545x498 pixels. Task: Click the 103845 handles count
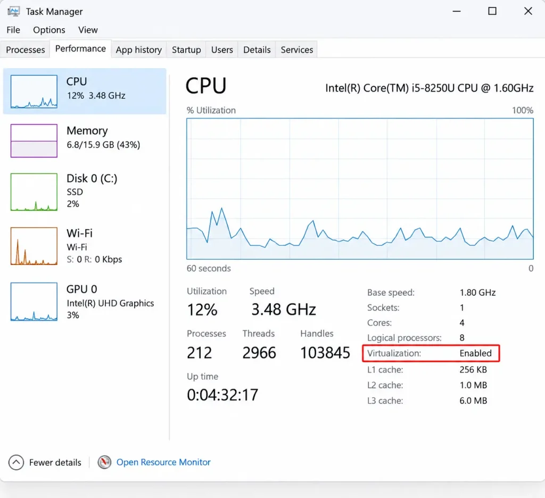coord(325,353)
